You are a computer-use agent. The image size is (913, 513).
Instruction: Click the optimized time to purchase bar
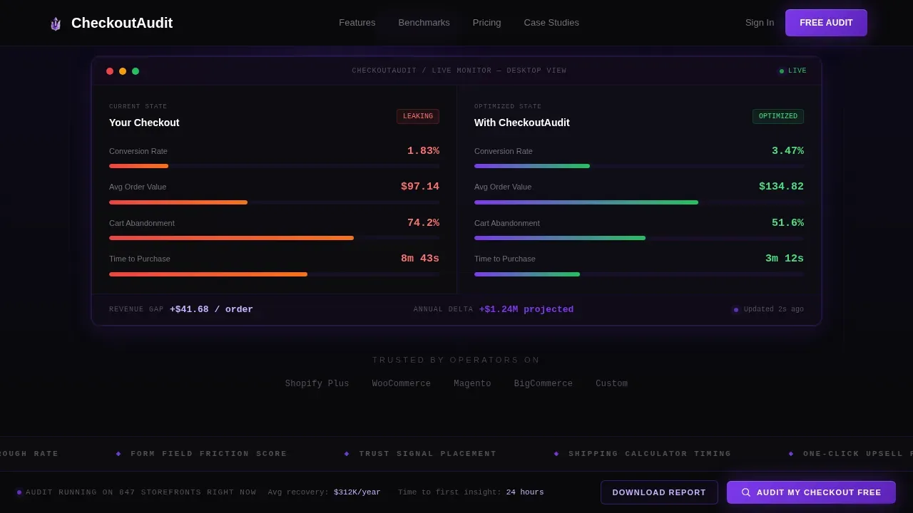(639, 274)
